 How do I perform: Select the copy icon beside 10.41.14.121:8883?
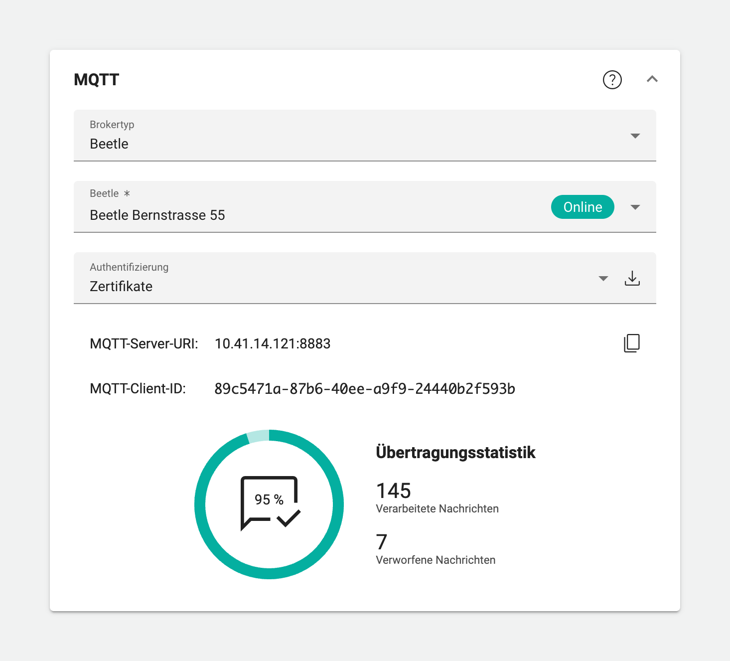(632, 343)
